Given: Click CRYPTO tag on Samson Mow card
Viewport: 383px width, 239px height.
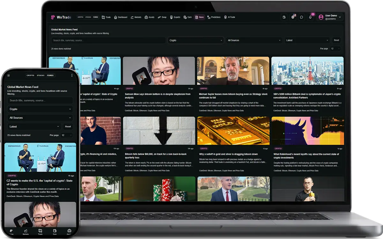Looking at the screenshot, I should [129, 88].
